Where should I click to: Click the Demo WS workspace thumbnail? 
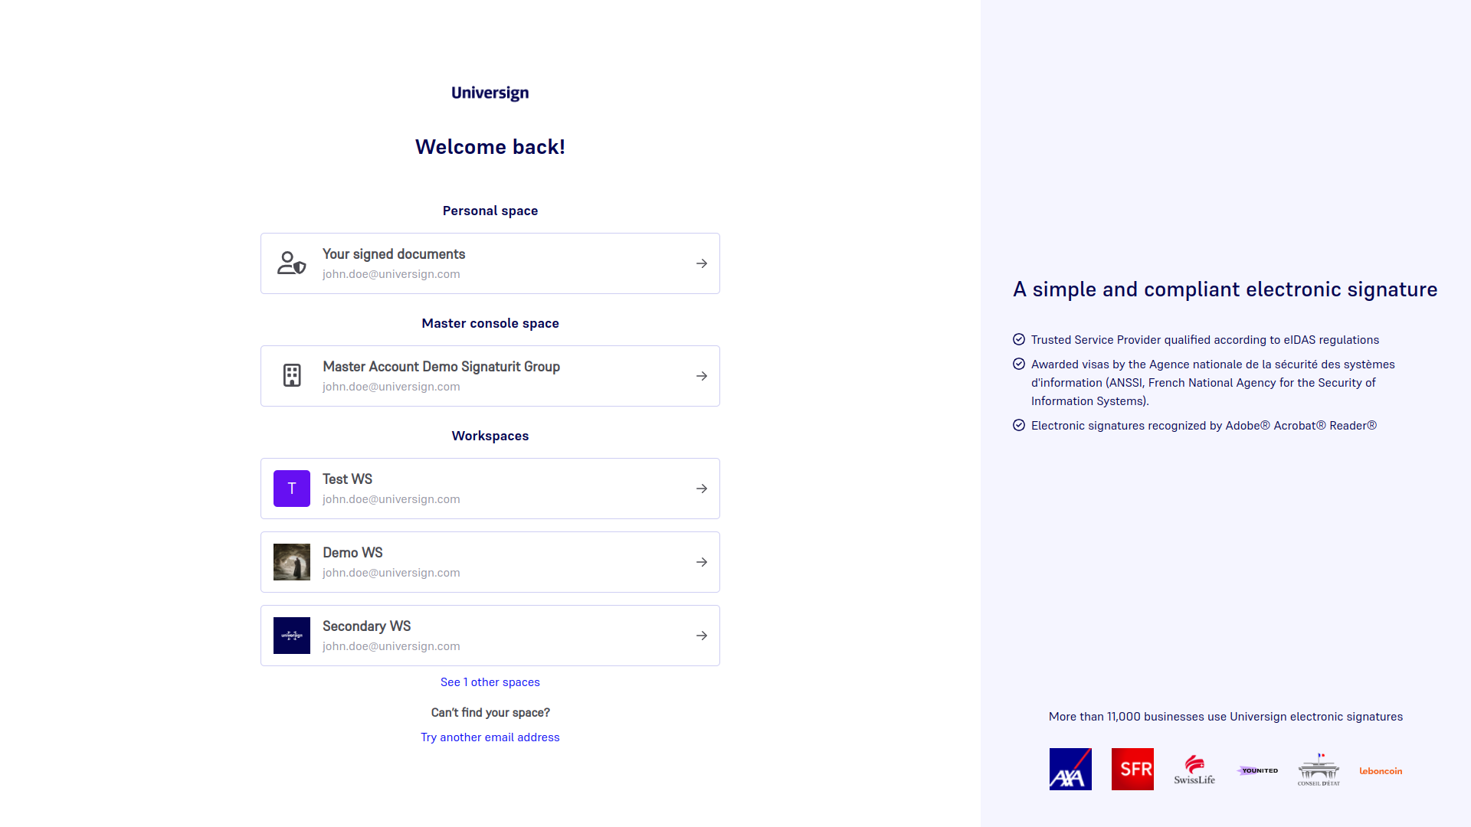(x=291, y=561)
